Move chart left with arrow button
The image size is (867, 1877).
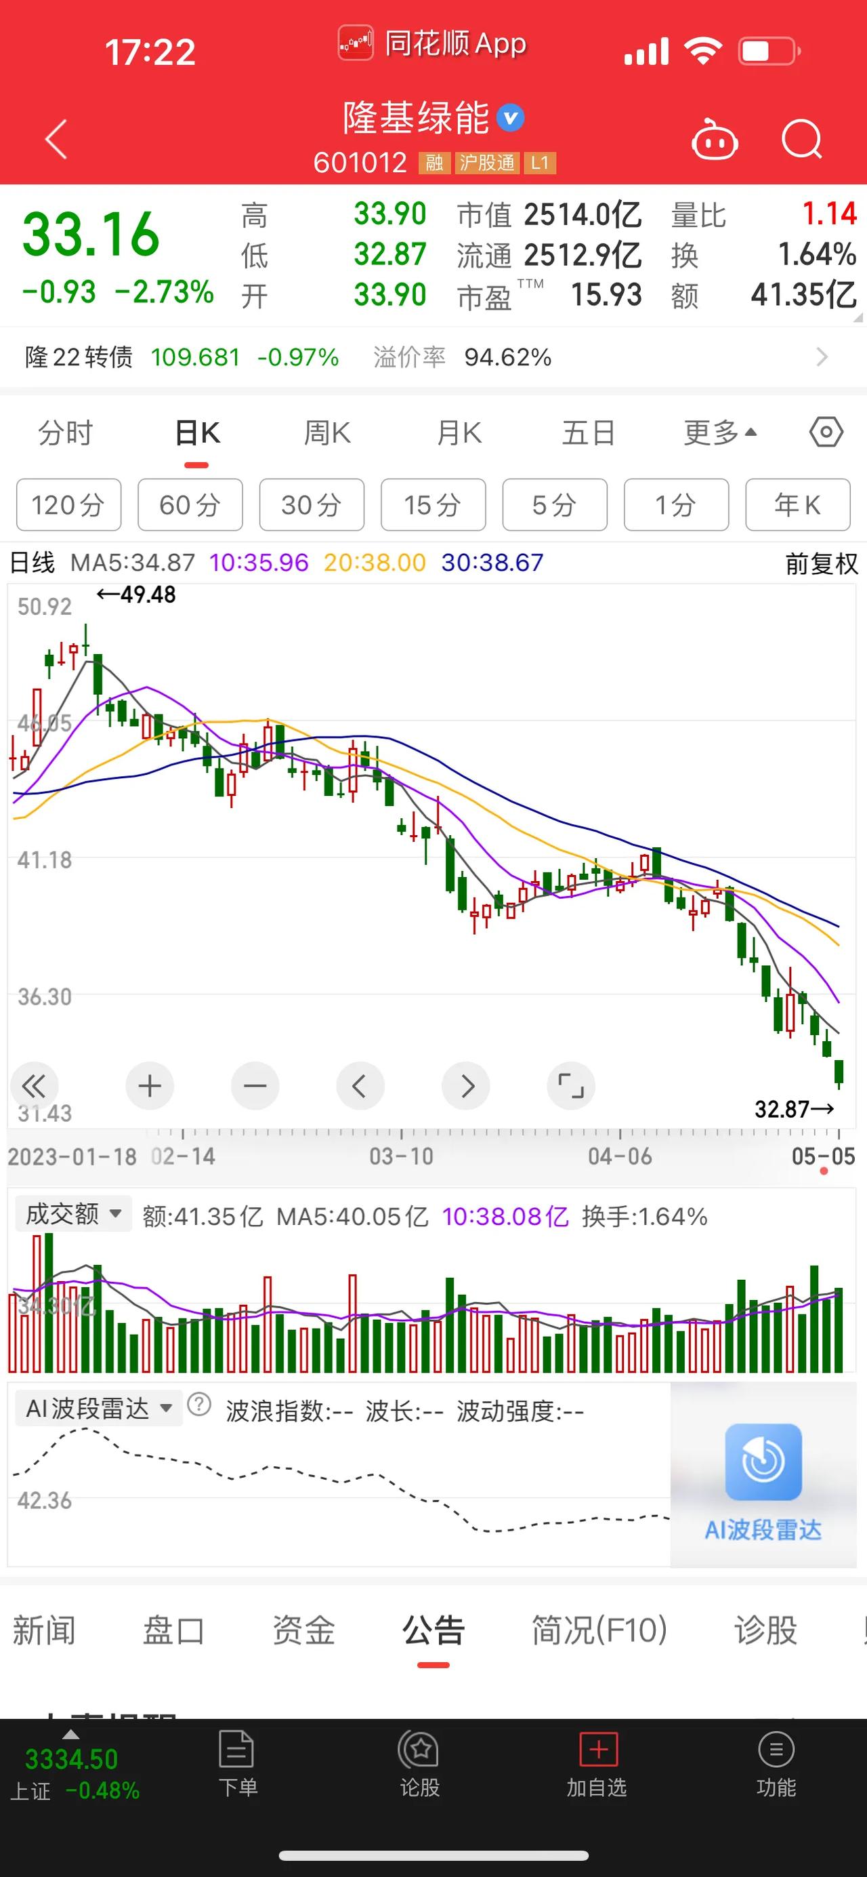click(360, 1086)
